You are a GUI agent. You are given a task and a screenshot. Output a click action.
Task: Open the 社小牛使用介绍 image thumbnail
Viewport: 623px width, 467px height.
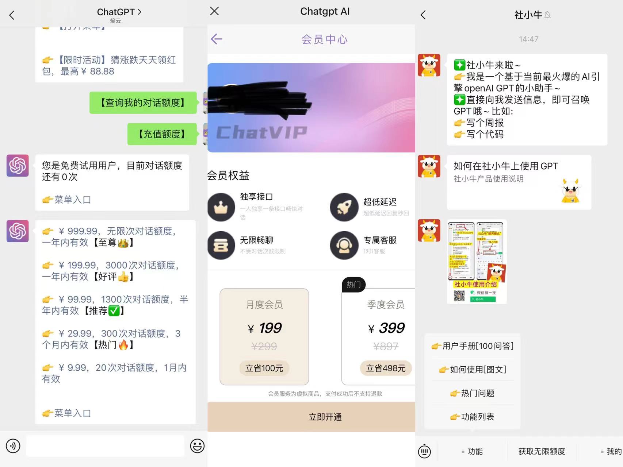(x=477, y=262)
